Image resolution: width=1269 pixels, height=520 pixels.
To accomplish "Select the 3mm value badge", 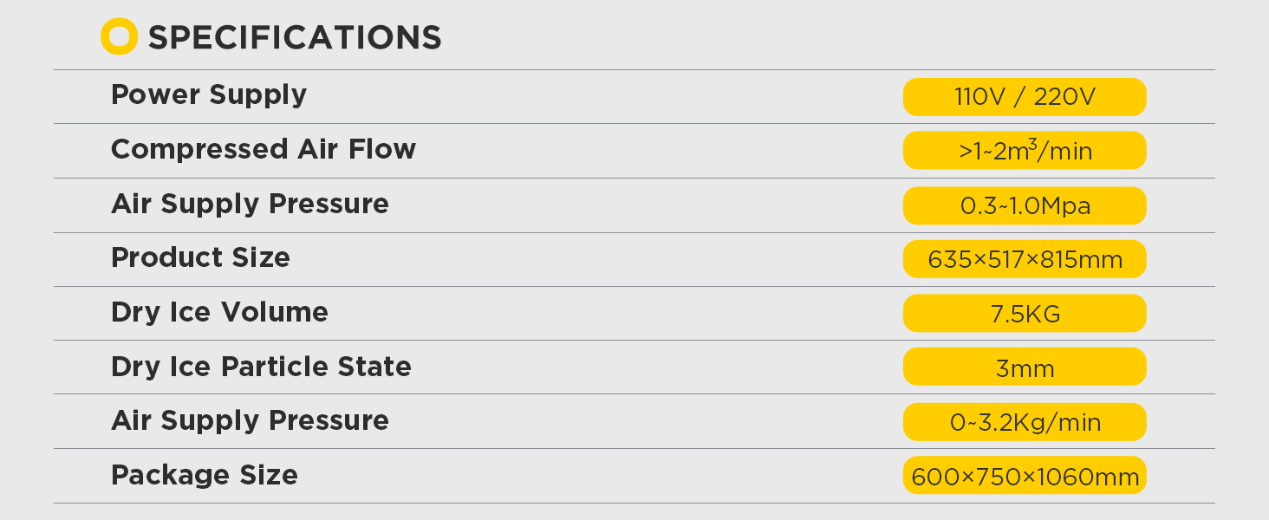I will [1025, 367].
